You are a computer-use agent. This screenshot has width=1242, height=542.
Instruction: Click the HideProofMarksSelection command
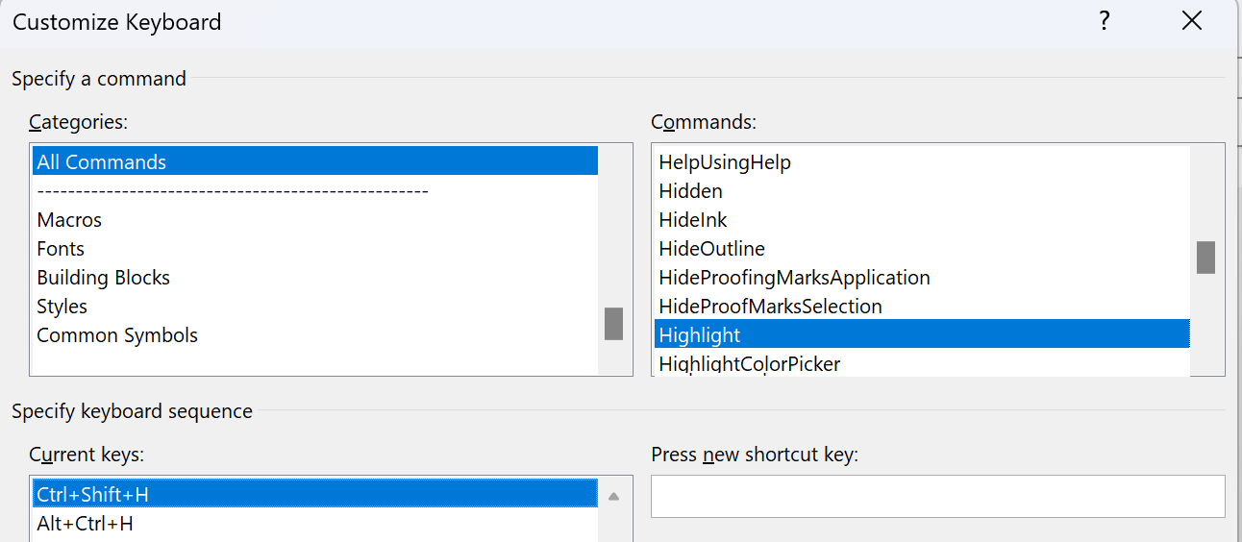(x=770, y=307)
